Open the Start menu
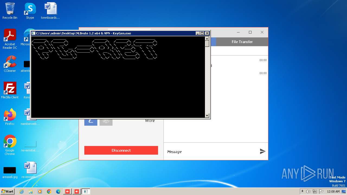This screenshot has width=347, height=195. 7,191
